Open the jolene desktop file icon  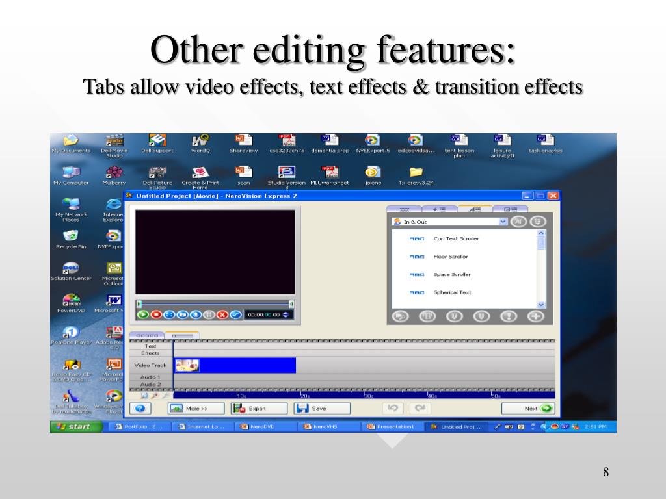[x=373, y=176]
